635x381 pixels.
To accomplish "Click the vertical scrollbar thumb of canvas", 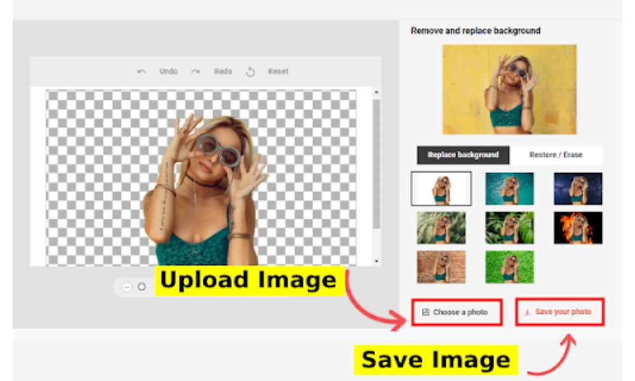I will 376,164.
